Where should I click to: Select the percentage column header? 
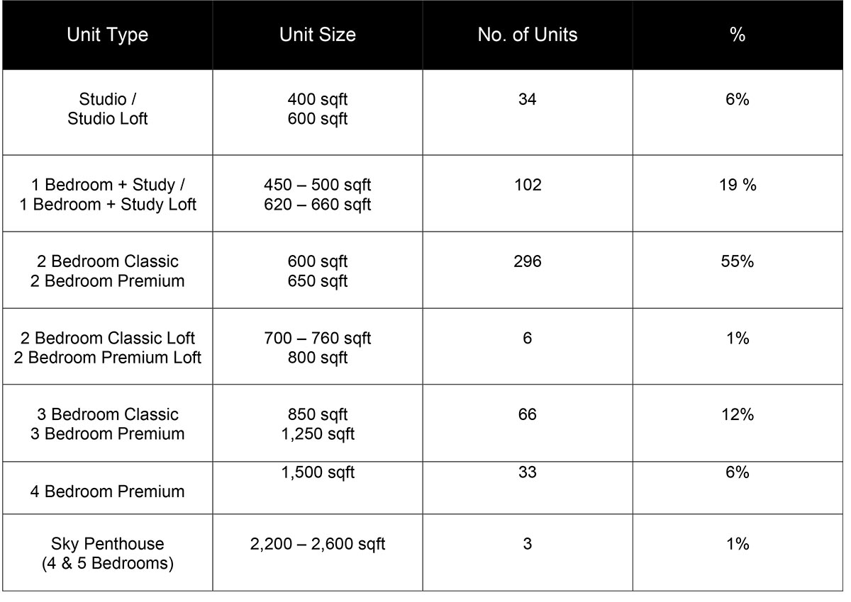tap(738, 35)
